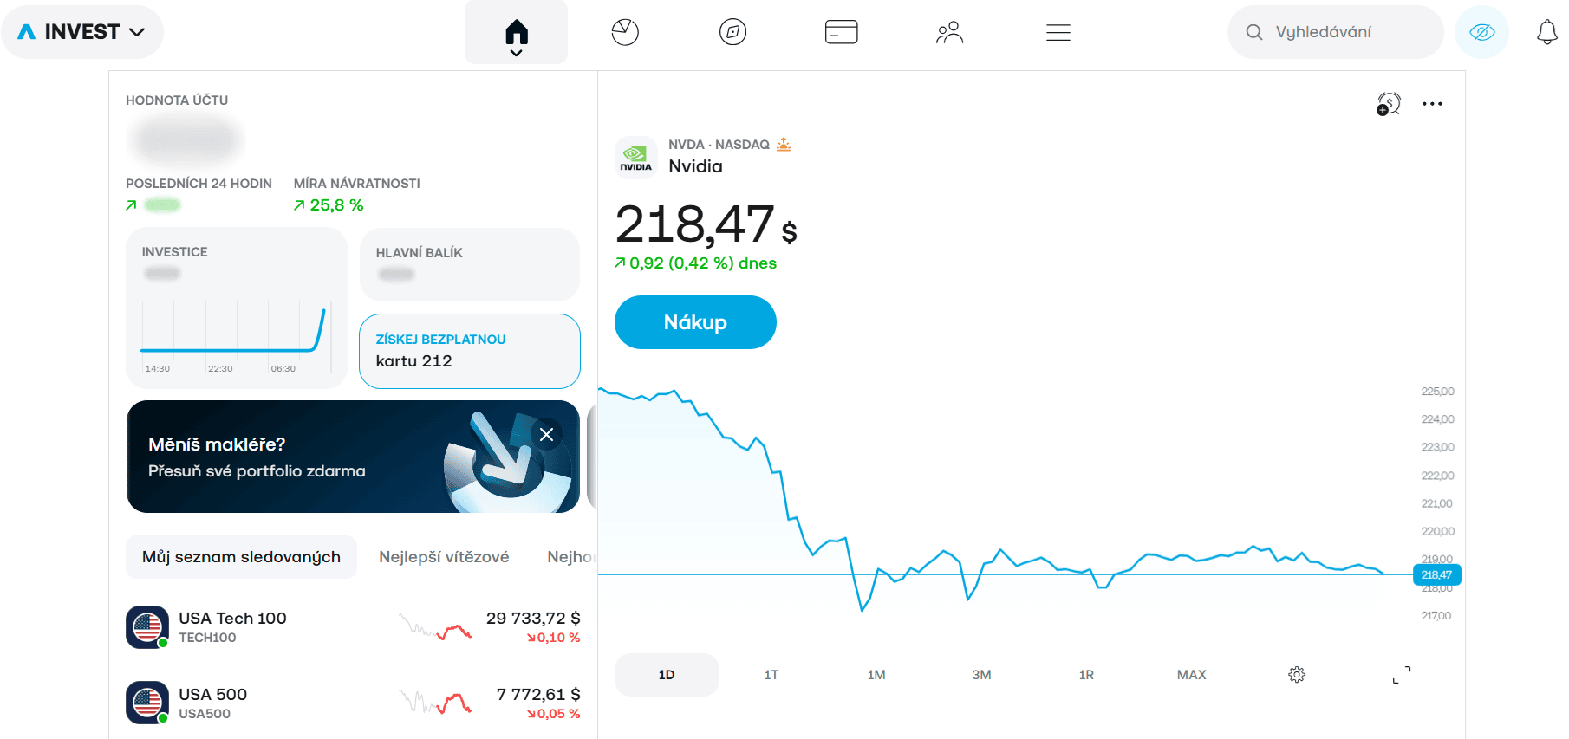Open the notifications bell
This screenshot has width=1569, height=739.
point(1546,33)
